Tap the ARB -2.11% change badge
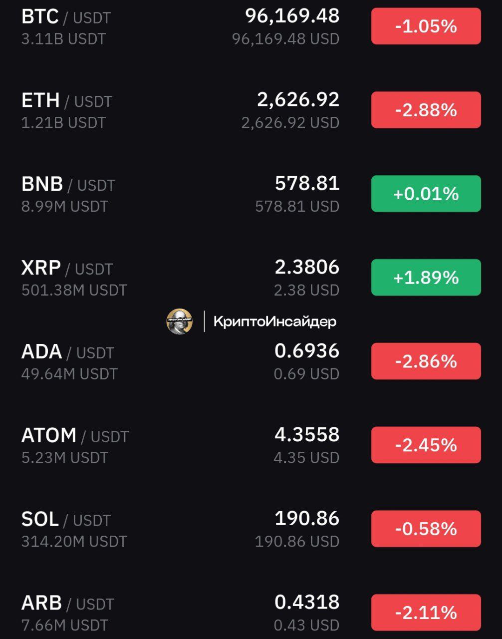This screenshot has height=639, width=502. click(x=426, y=612)
